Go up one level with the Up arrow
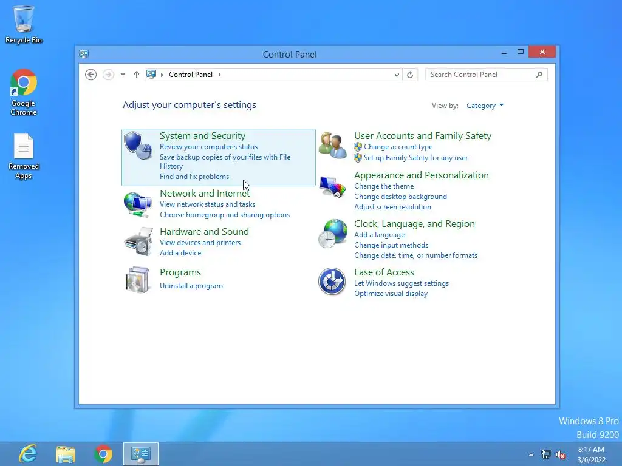The height and width of the screenshot is (466, 622). coord(137,75)
